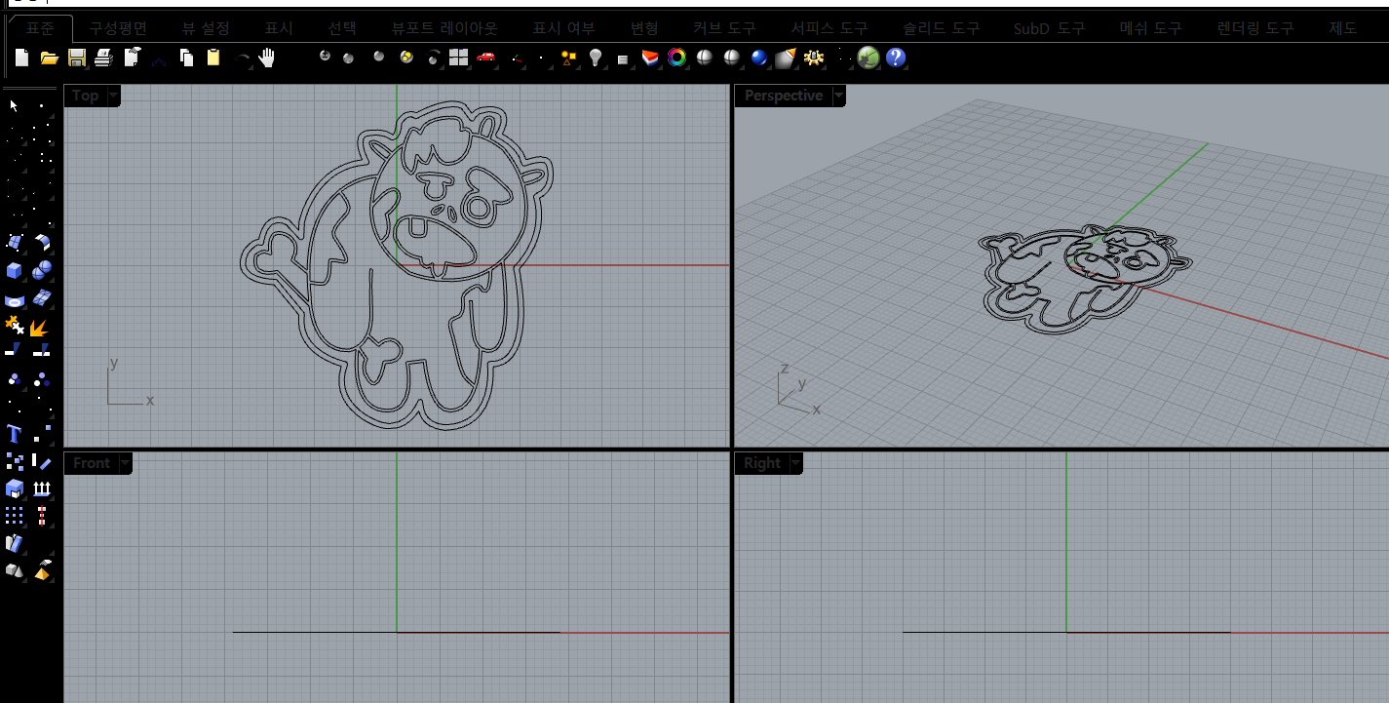Paste using the clipboard icon
The width and height of the screenshot is (1389, 703).
(x=213, y=59)
